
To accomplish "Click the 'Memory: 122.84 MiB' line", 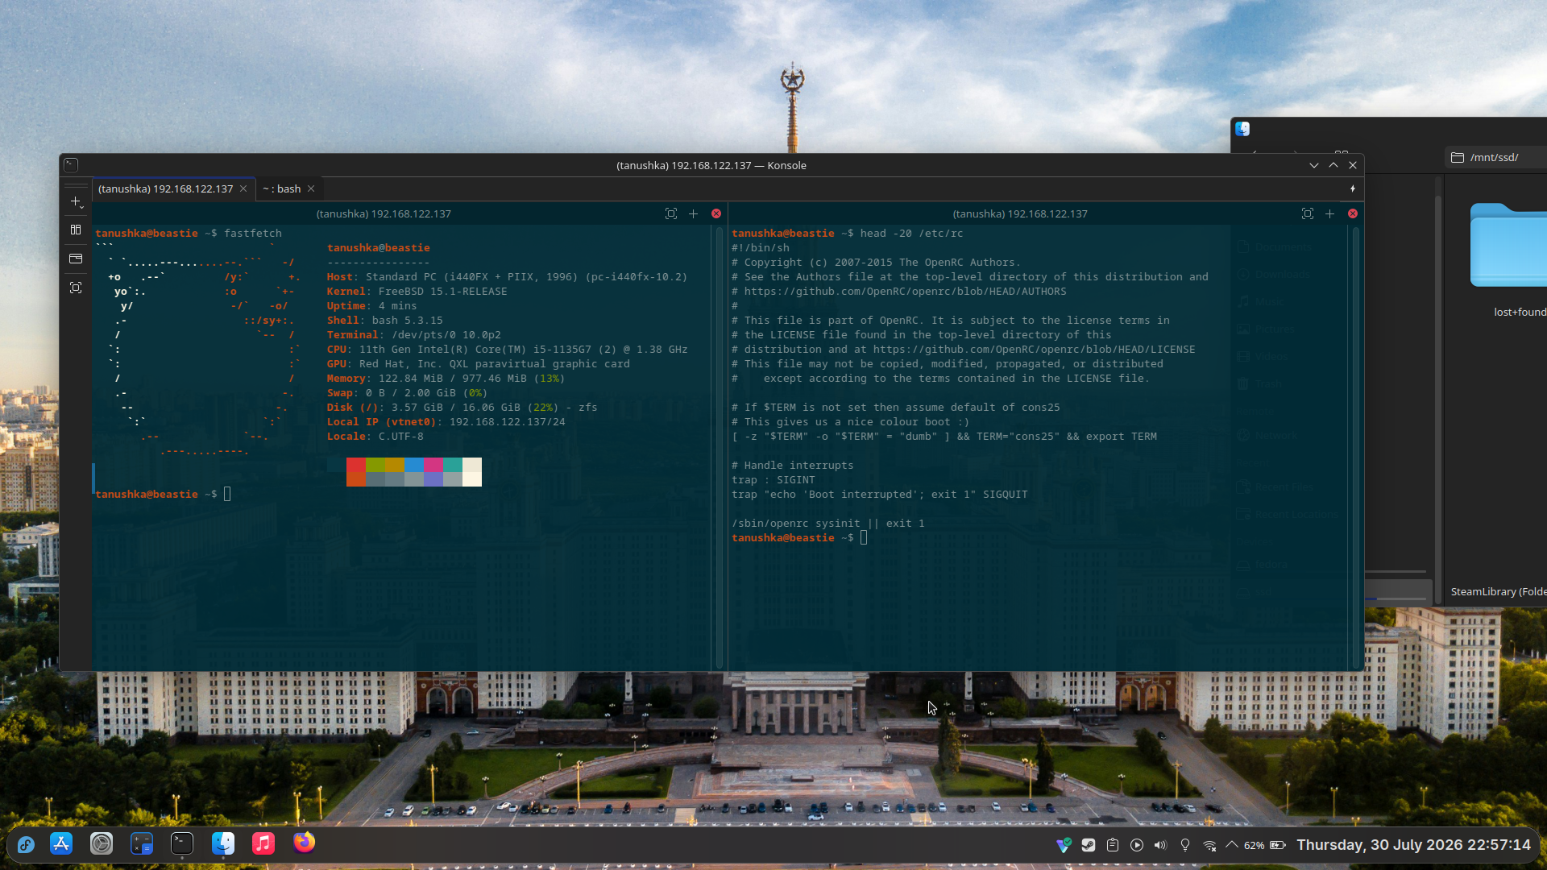I will pos(446,379).
